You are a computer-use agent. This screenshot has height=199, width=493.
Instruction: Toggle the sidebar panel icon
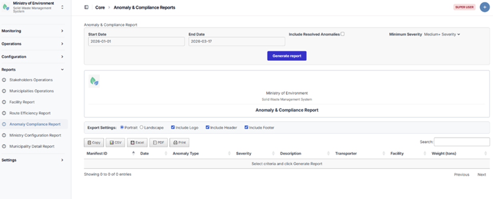tap(86, 7)
